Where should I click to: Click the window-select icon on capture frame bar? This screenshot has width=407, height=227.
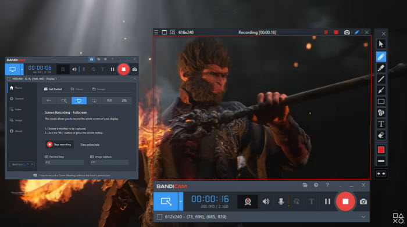(x=165, y=33)
